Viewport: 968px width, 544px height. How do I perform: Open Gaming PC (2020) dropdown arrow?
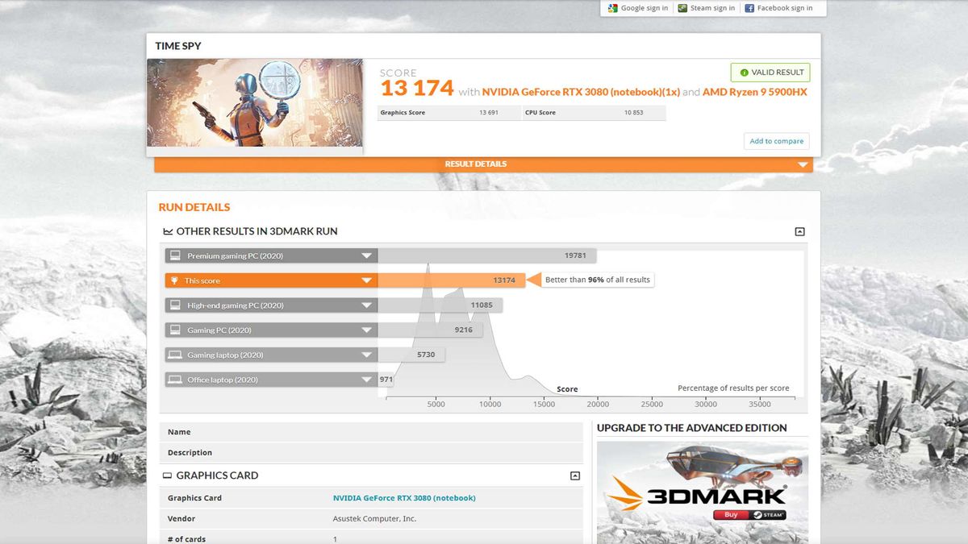coord(367,330)
